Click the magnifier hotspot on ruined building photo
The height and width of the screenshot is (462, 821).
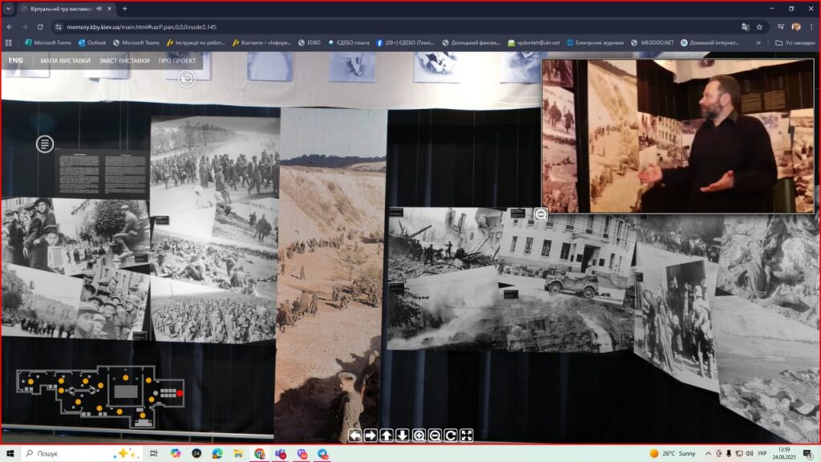point(541,214)
